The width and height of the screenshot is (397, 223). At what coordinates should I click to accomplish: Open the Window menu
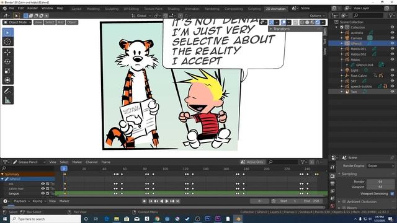(47, 8)
